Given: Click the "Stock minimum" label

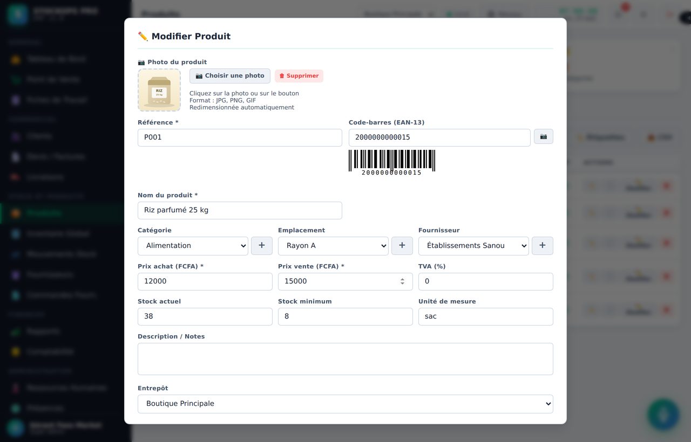Looking at the screenshot, I should [x=305, y=301].
